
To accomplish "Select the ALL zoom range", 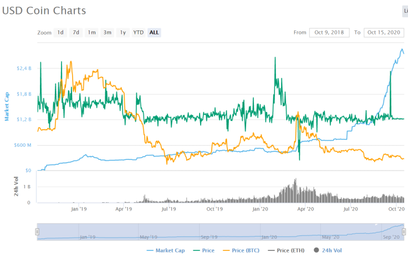I will click(x=154, y=33).
